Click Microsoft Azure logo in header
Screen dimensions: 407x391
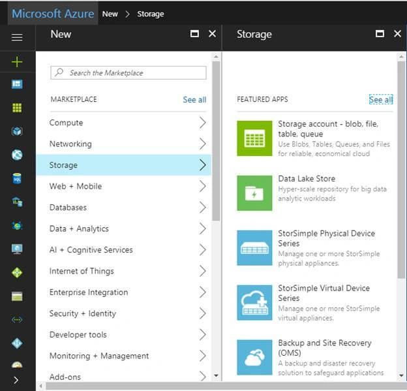[x=53, y=14]
